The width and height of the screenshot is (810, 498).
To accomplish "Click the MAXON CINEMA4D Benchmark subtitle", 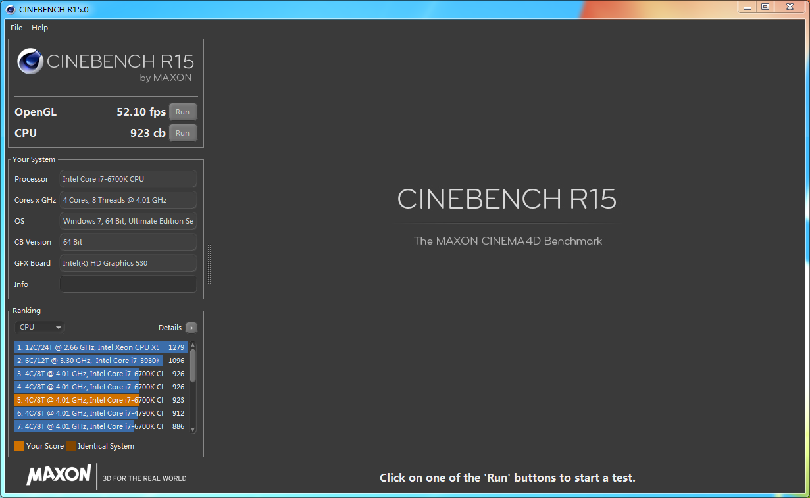I will tap(507, 241).
